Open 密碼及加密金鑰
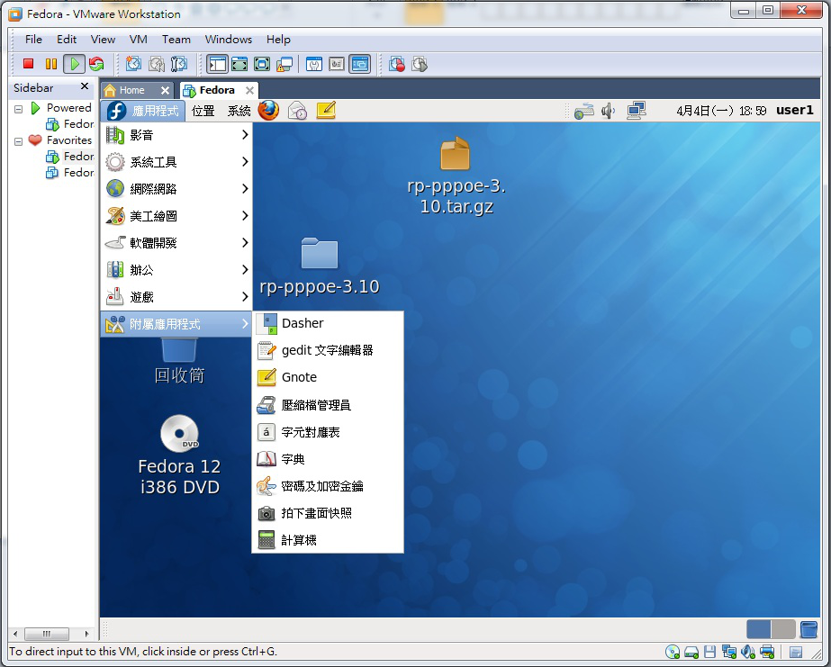Image resolution: width=831 pixels, height=667 pixels. (328, 486)
